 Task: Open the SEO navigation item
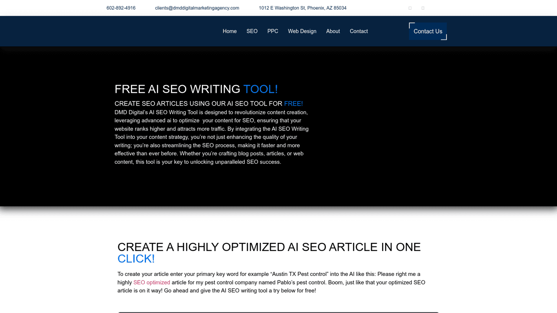[252, 31]
